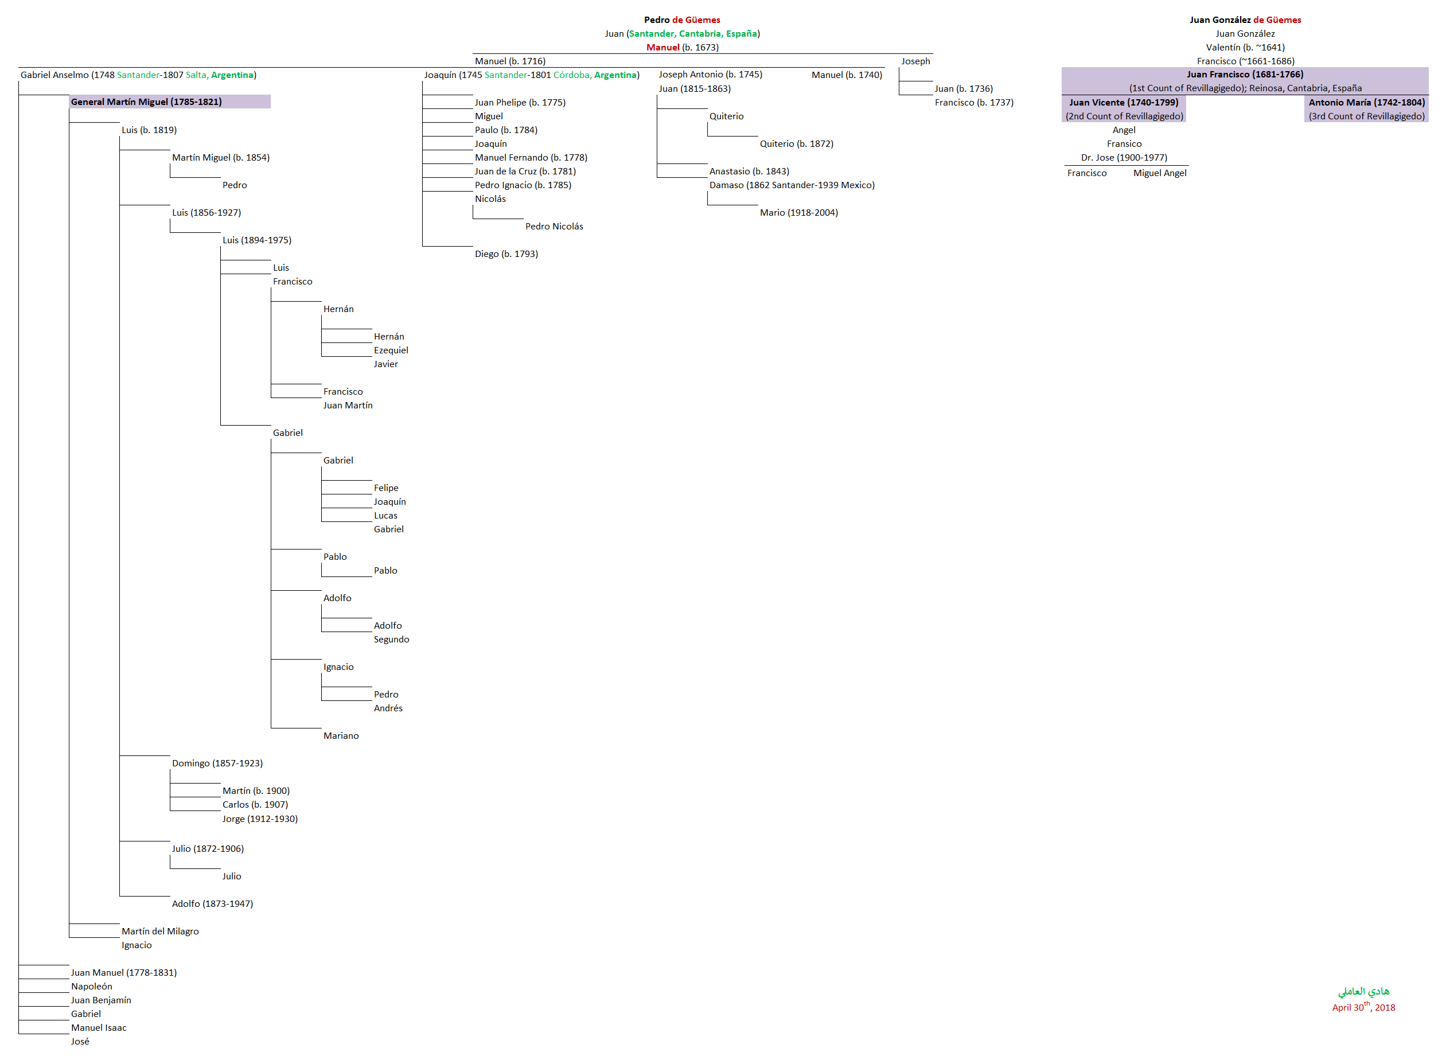Select Gabriel Anselmo (1748 Santander-1807 Salta) entry
Image resolution: width=1450 pixels, height=1056 pixels.
[x=138, y=75]
